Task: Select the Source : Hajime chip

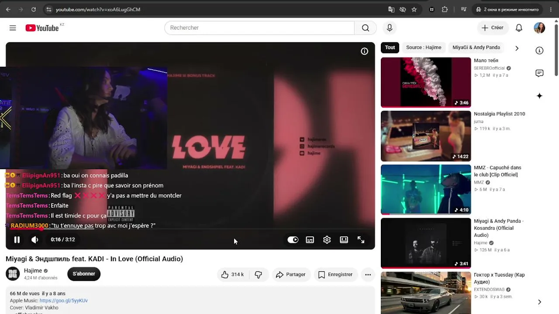Action: tap(424, 48)
